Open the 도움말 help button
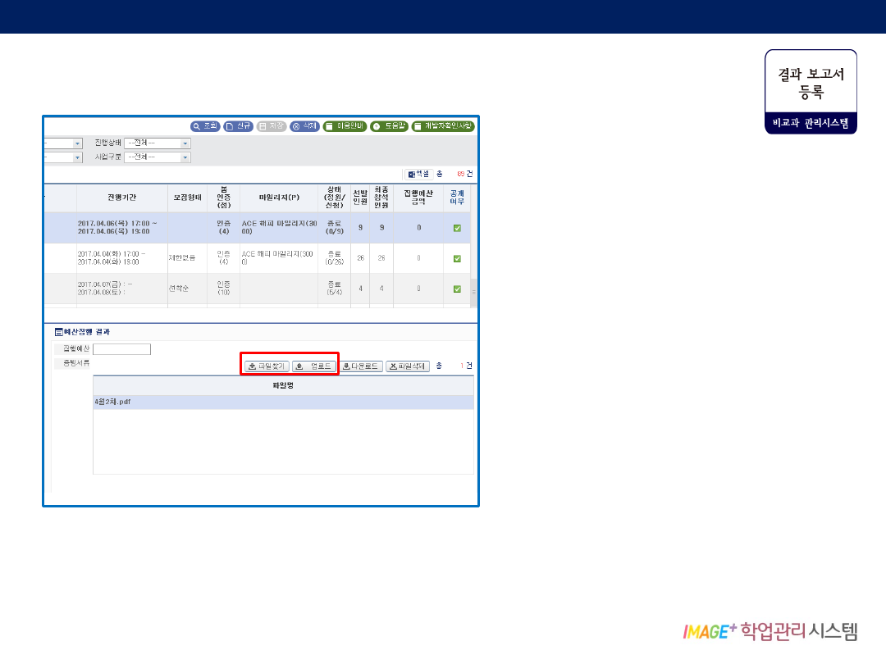 [x=389, y=126]
